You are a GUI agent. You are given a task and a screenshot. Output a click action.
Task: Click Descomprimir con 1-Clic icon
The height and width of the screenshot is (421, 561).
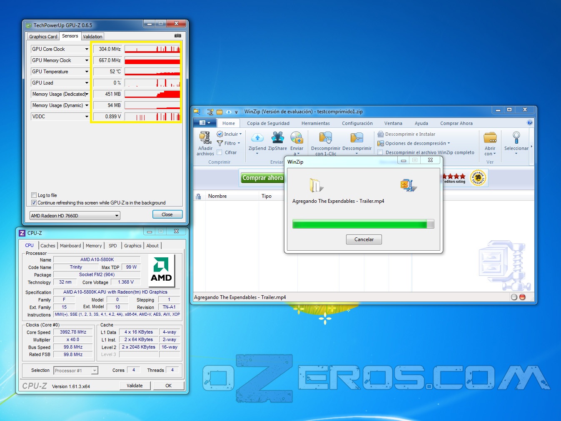pyautogui.click(x=325, y=138)
